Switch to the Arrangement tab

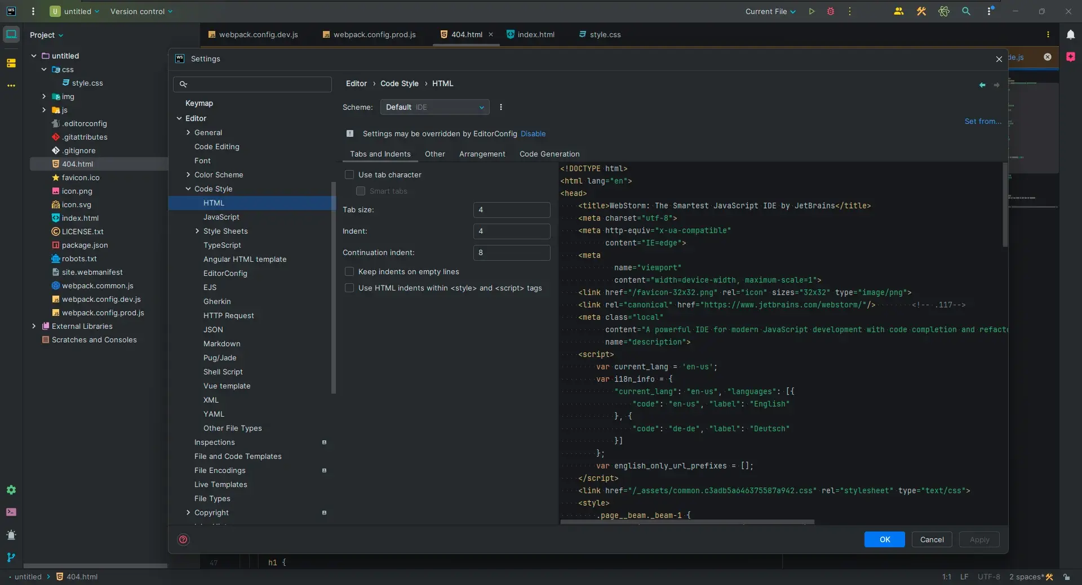(x=482, y=154)
